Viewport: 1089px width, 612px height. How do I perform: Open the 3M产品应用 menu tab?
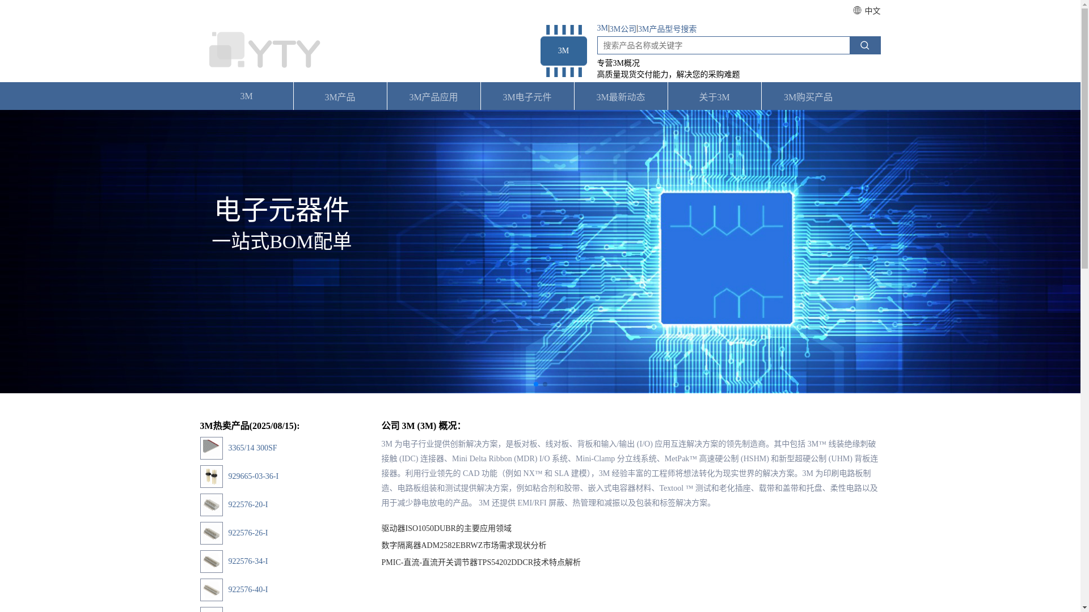click(433, 96)
